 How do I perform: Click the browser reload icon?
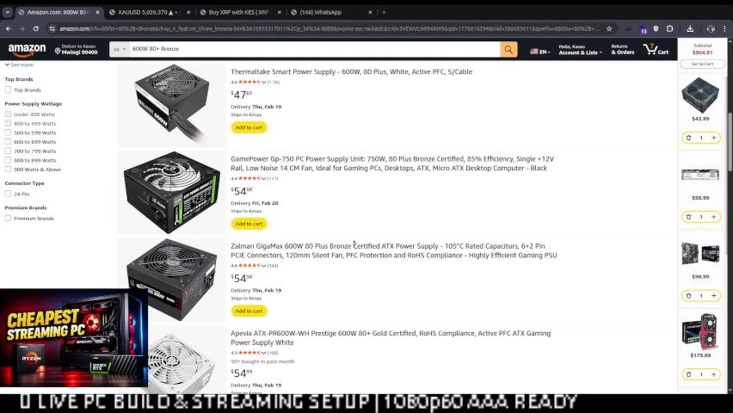point(36,29)
